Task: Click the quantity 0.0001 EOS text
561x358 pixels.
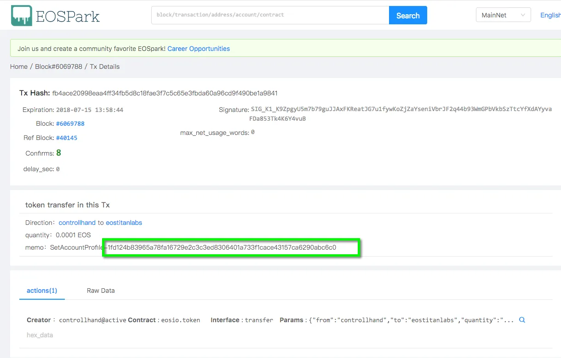Action: click(x=73, y=235)
